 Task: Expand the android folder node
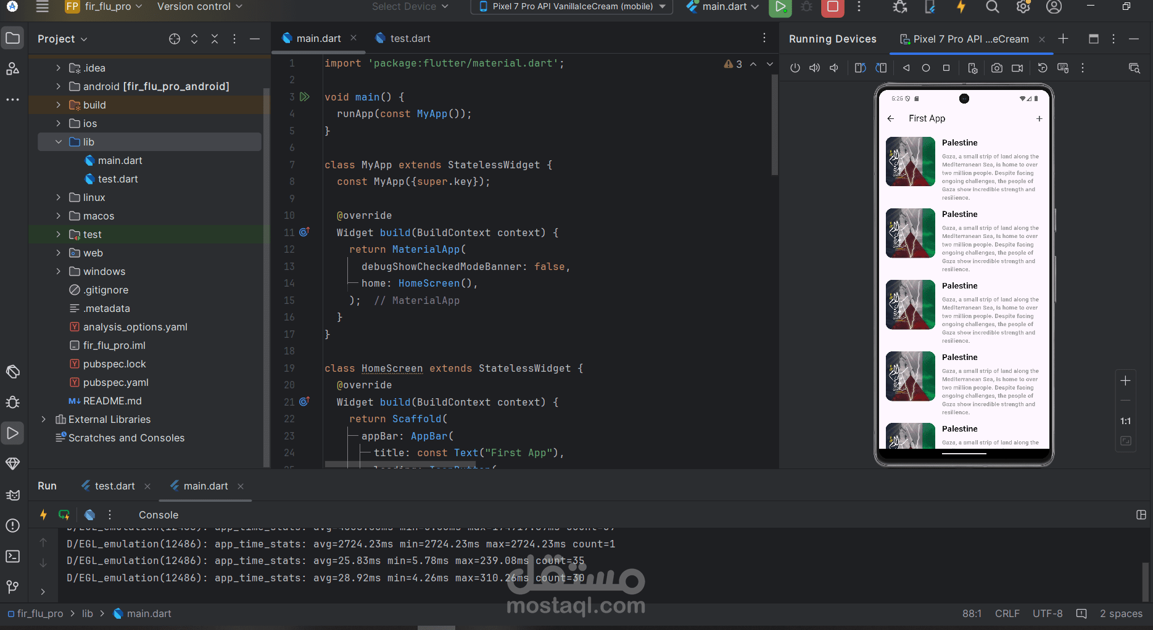[58, 86]
